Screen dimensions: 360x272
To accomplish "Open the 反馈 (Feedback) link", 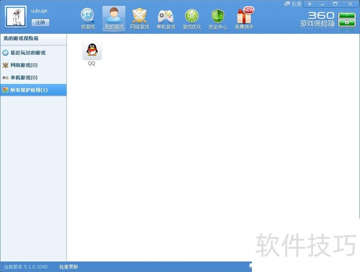I will [292, 4].
